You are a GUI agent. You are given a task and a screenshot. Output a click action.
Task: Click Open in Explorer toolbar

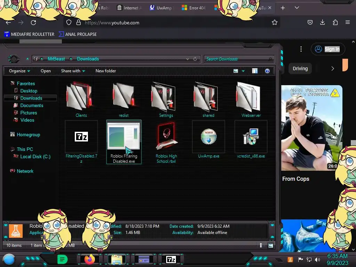tap(46, 71)
